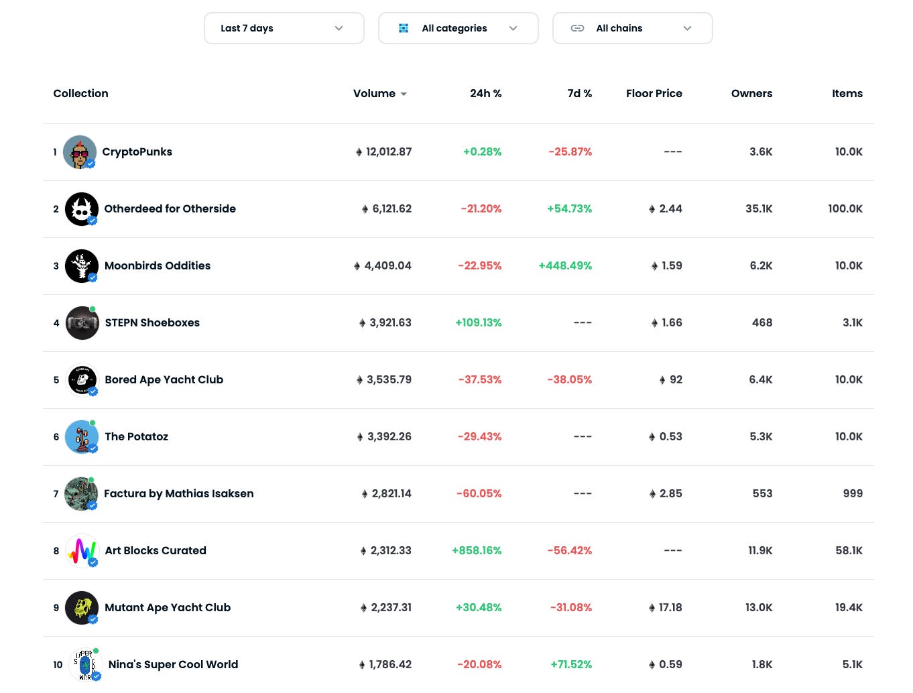This screenshot has width=913, height=693.
Task: Click the ETH icon beside volume 3,392.26
Action: tap(360, 437)
